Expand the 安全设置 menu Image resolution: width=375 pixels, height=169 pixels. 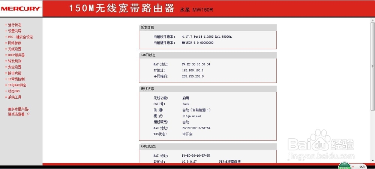pyautogui.click(x=15, y=67)
